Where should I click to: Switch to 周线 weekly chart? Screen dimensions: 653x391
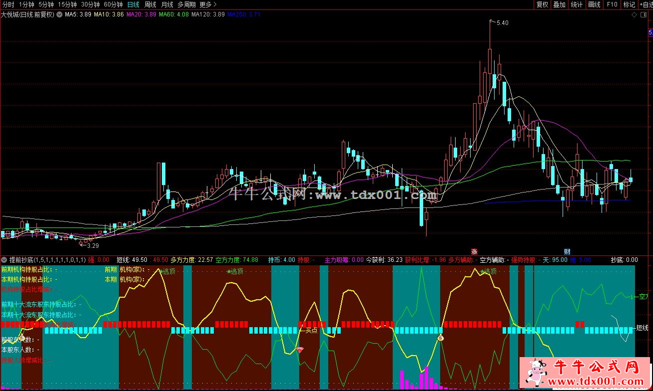pyautogui.click(x=150, y=4)
